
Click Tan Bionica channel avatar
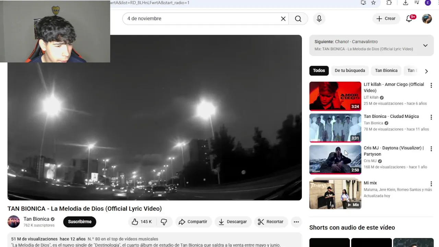[x=14, y=222]
